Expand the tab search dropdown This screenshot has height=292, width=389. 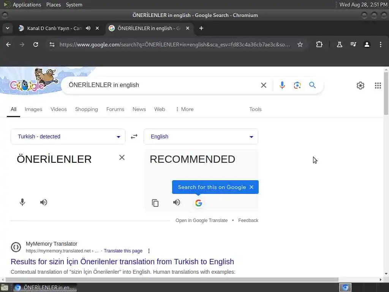(x=8, y=28)
